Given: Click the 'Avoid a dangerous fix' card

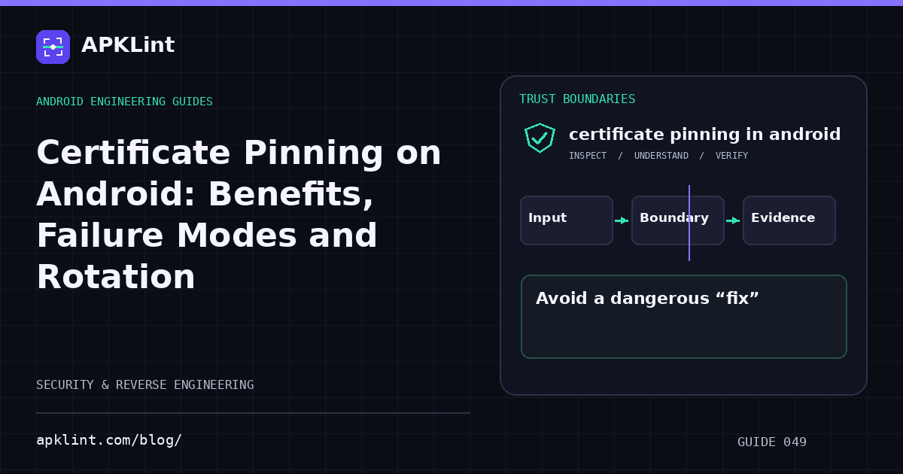Looking at the screenshot, I should [x=684, y=317].
